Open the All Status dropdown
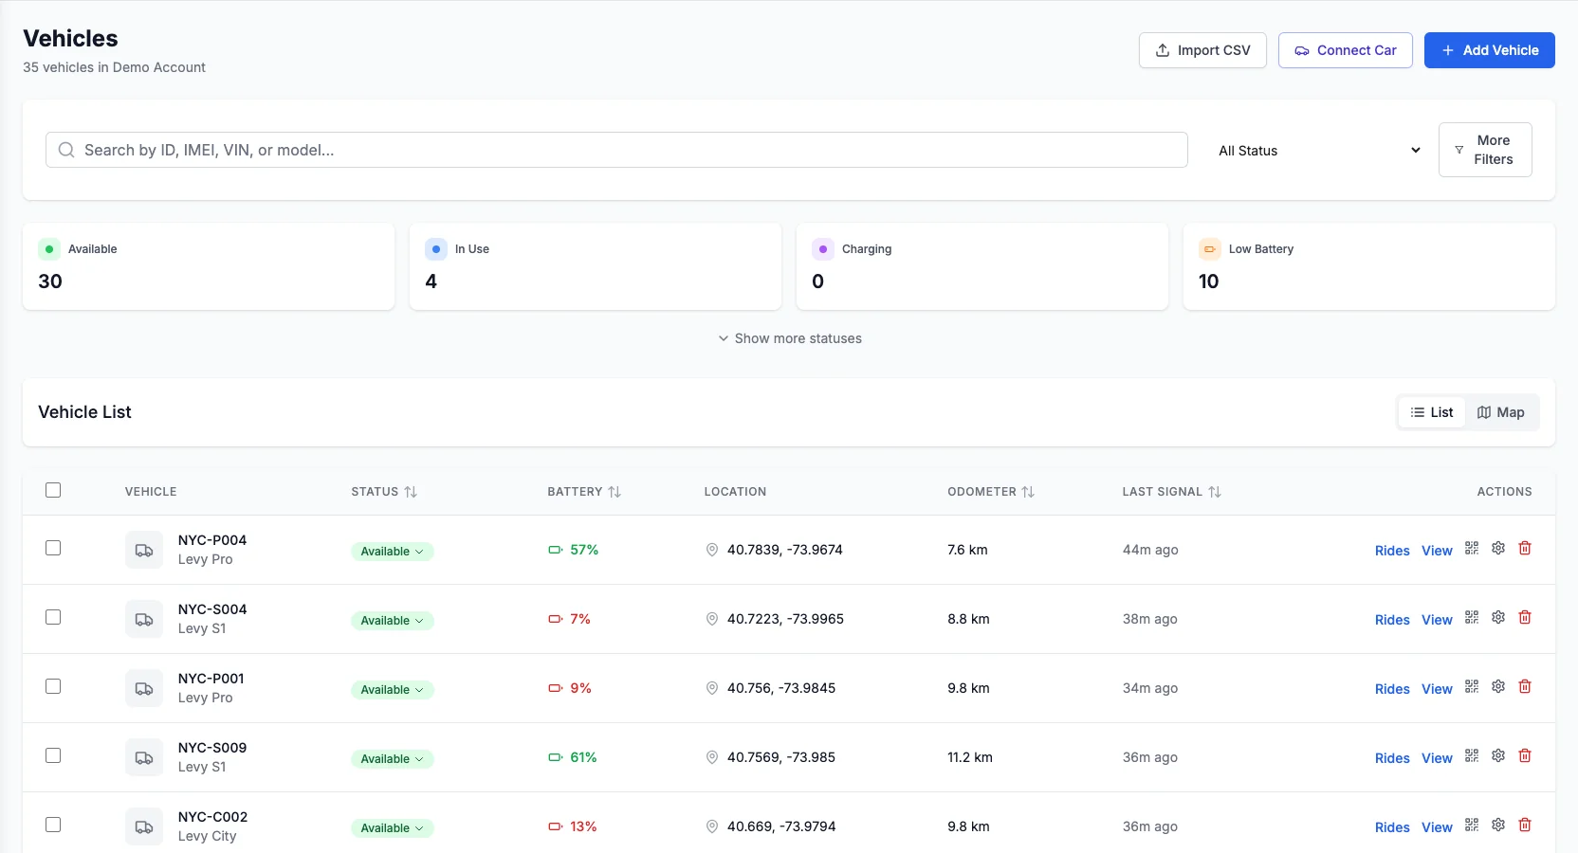This screenshot has height=853, width=1578. point(1319,150)
